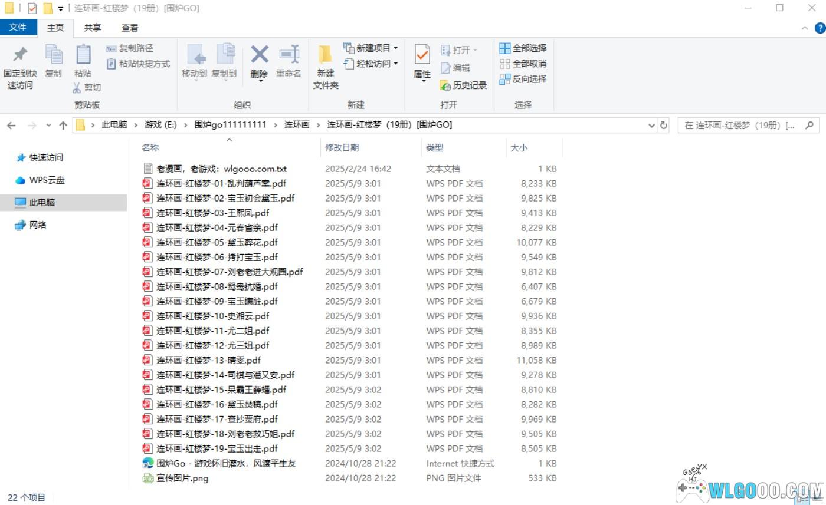Refresh the current folder view
Viewport: 826px width, 505px height.
tap(664, 125)
